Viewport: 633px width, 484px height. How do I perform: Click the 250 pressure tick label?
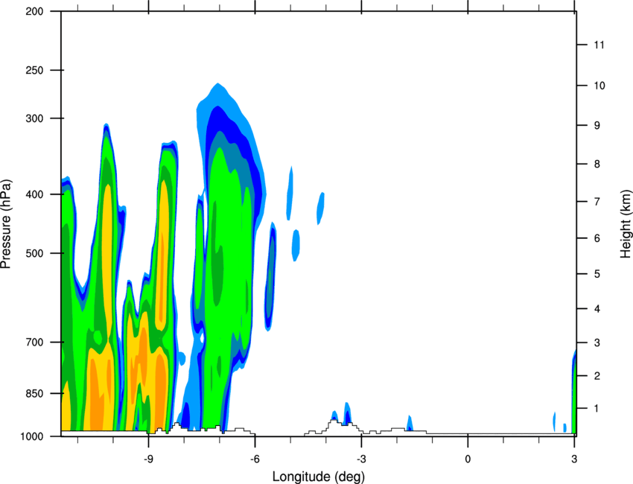click(35, 70)
